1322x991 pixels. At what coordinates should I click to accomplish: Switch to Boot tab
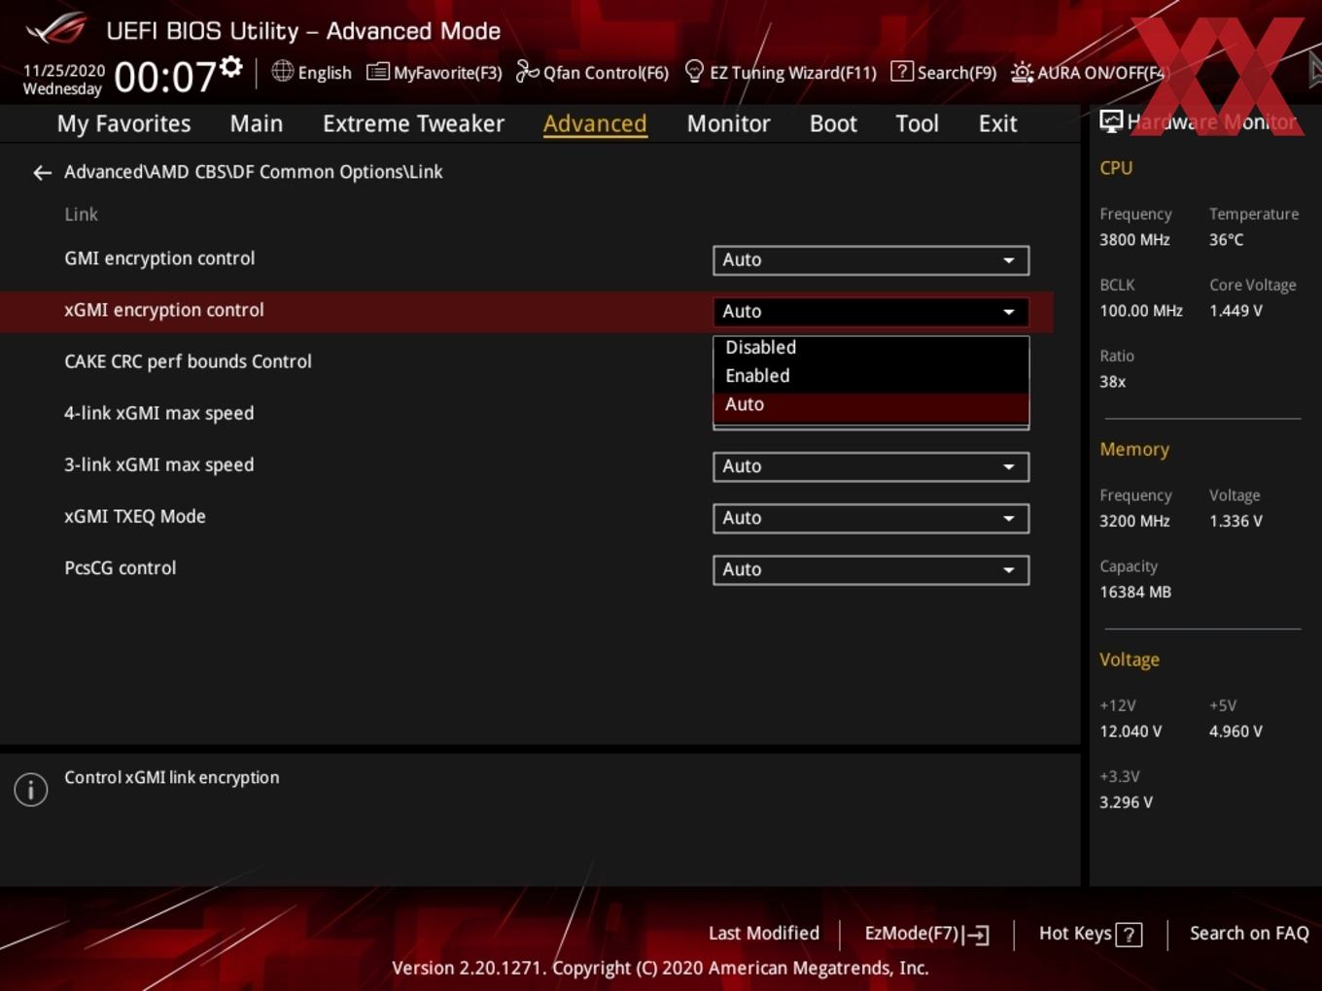pyautogui.click(x=833, y=124)
